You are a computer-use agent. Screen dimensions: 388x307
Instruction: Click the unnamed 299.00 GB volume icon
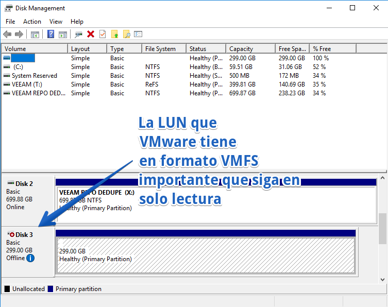pyautogui.click(x=7, y=58)
